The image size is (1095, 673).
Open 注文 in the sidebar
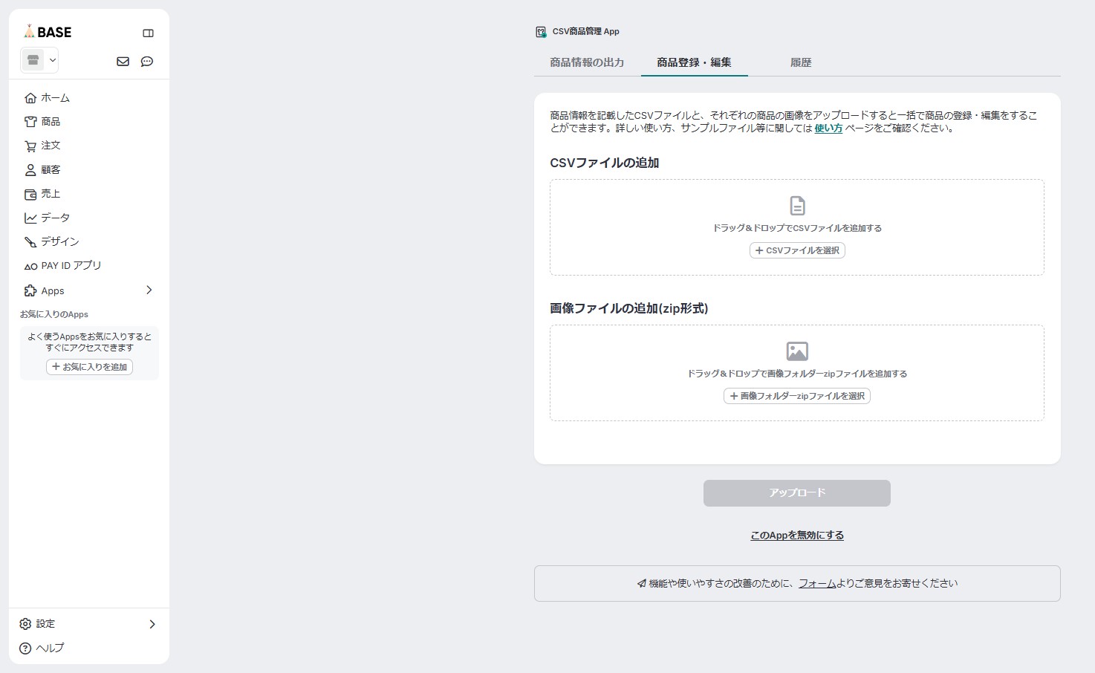click(x=42, y=146)
